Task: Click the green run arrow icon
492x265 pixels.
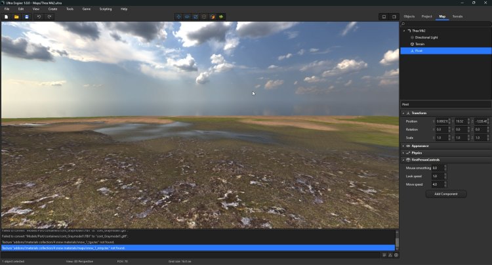Action: click(x=222, y=16)
